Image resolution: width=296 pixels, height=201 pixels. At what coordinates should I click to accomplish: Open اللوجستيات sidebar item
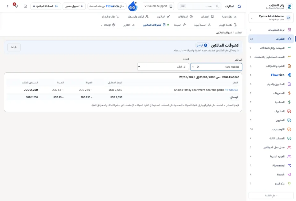coord(271,129)
